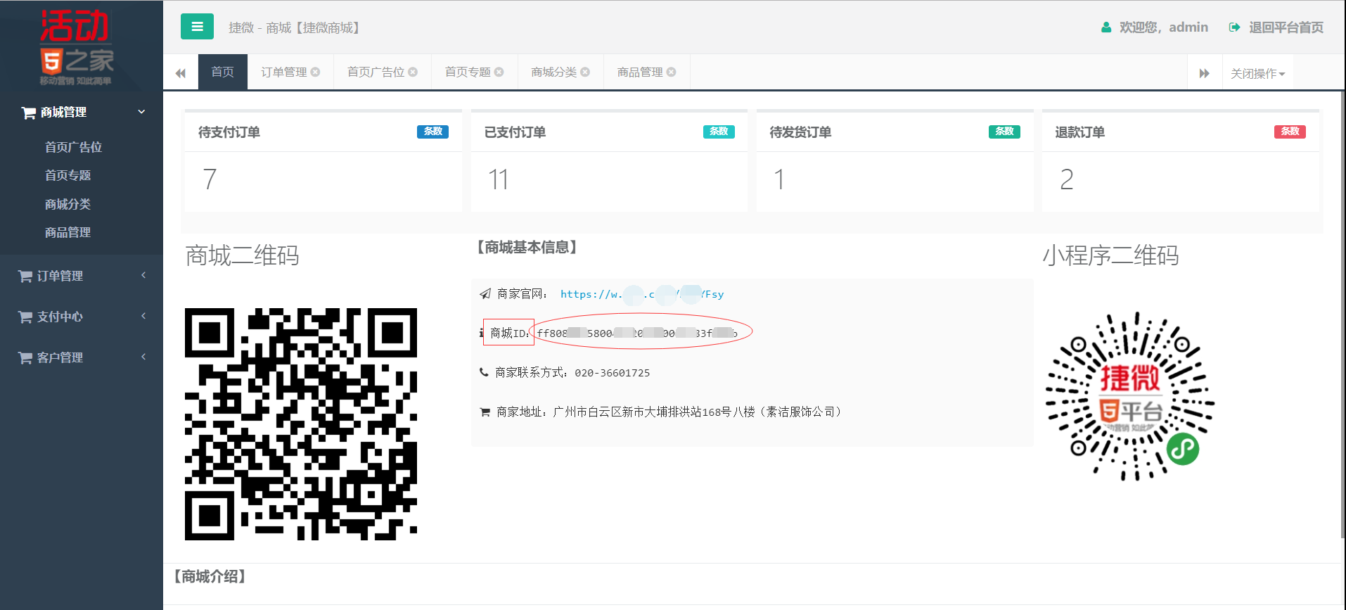Image resolution: width=1346 pixels, height=610 pixels.
Task: Click the 小程序二维码 mini-program code image
Action: tap(1130, 397)
